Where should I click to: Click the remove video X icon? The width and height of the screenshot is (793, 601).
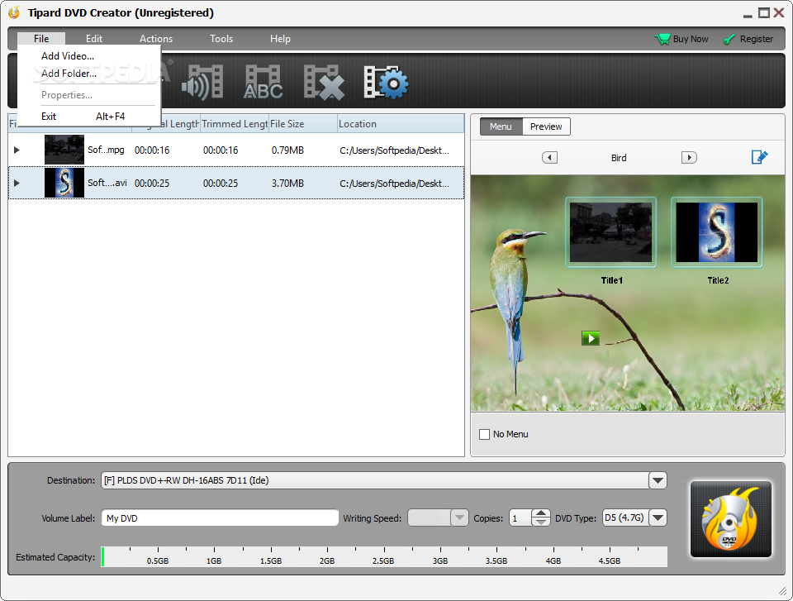point(324,82)
